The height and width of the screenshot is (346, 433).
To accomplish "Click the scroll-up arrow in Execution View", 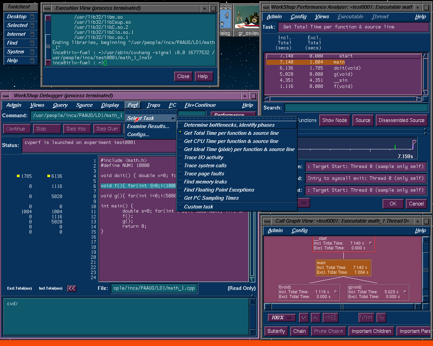I will [48, 18].
